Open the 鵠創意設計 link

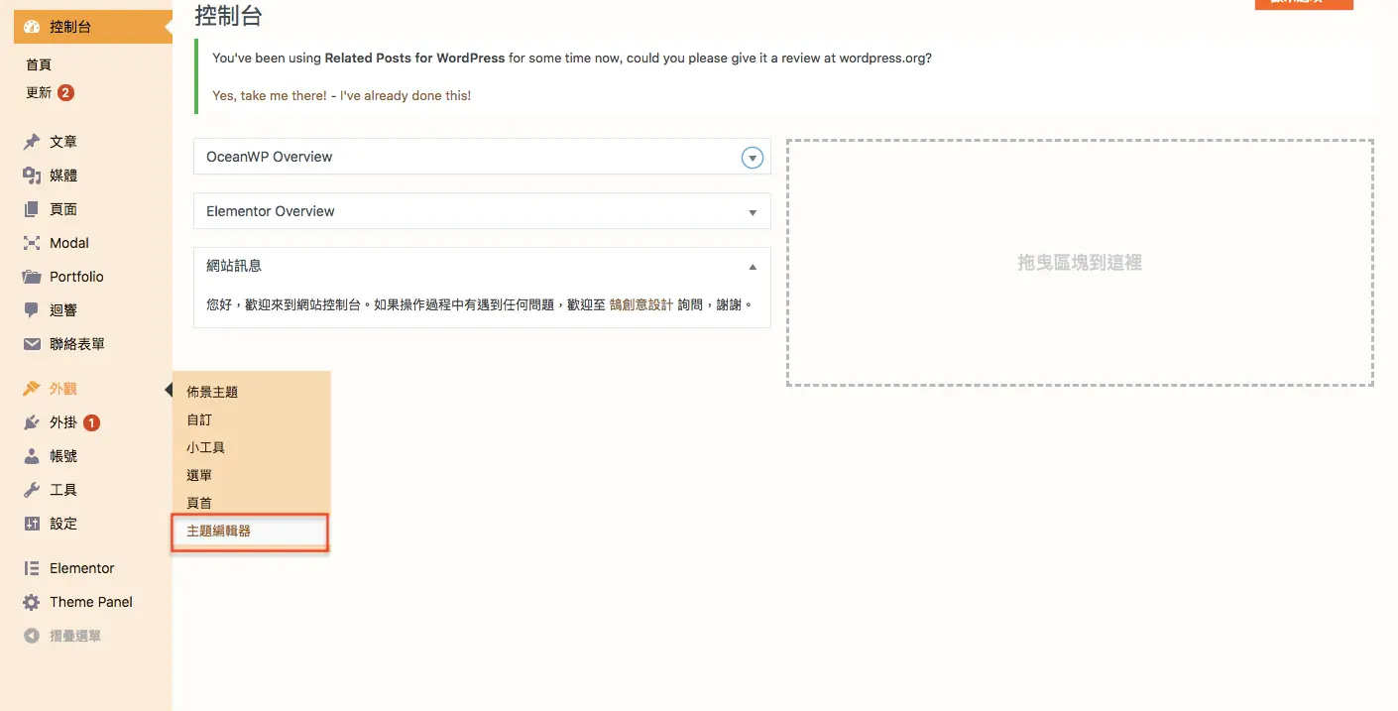641,304
